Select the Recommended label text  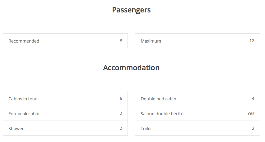click(24, 41)
